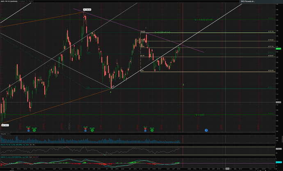This screenshot has height=171, width=283.
Task: Click the cyan MACD value axis tag
Action: click(x=278, y=162)
